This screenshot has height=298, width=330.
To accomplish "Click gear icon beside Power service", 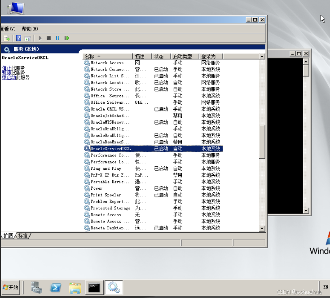I will (x=87, y=188).
